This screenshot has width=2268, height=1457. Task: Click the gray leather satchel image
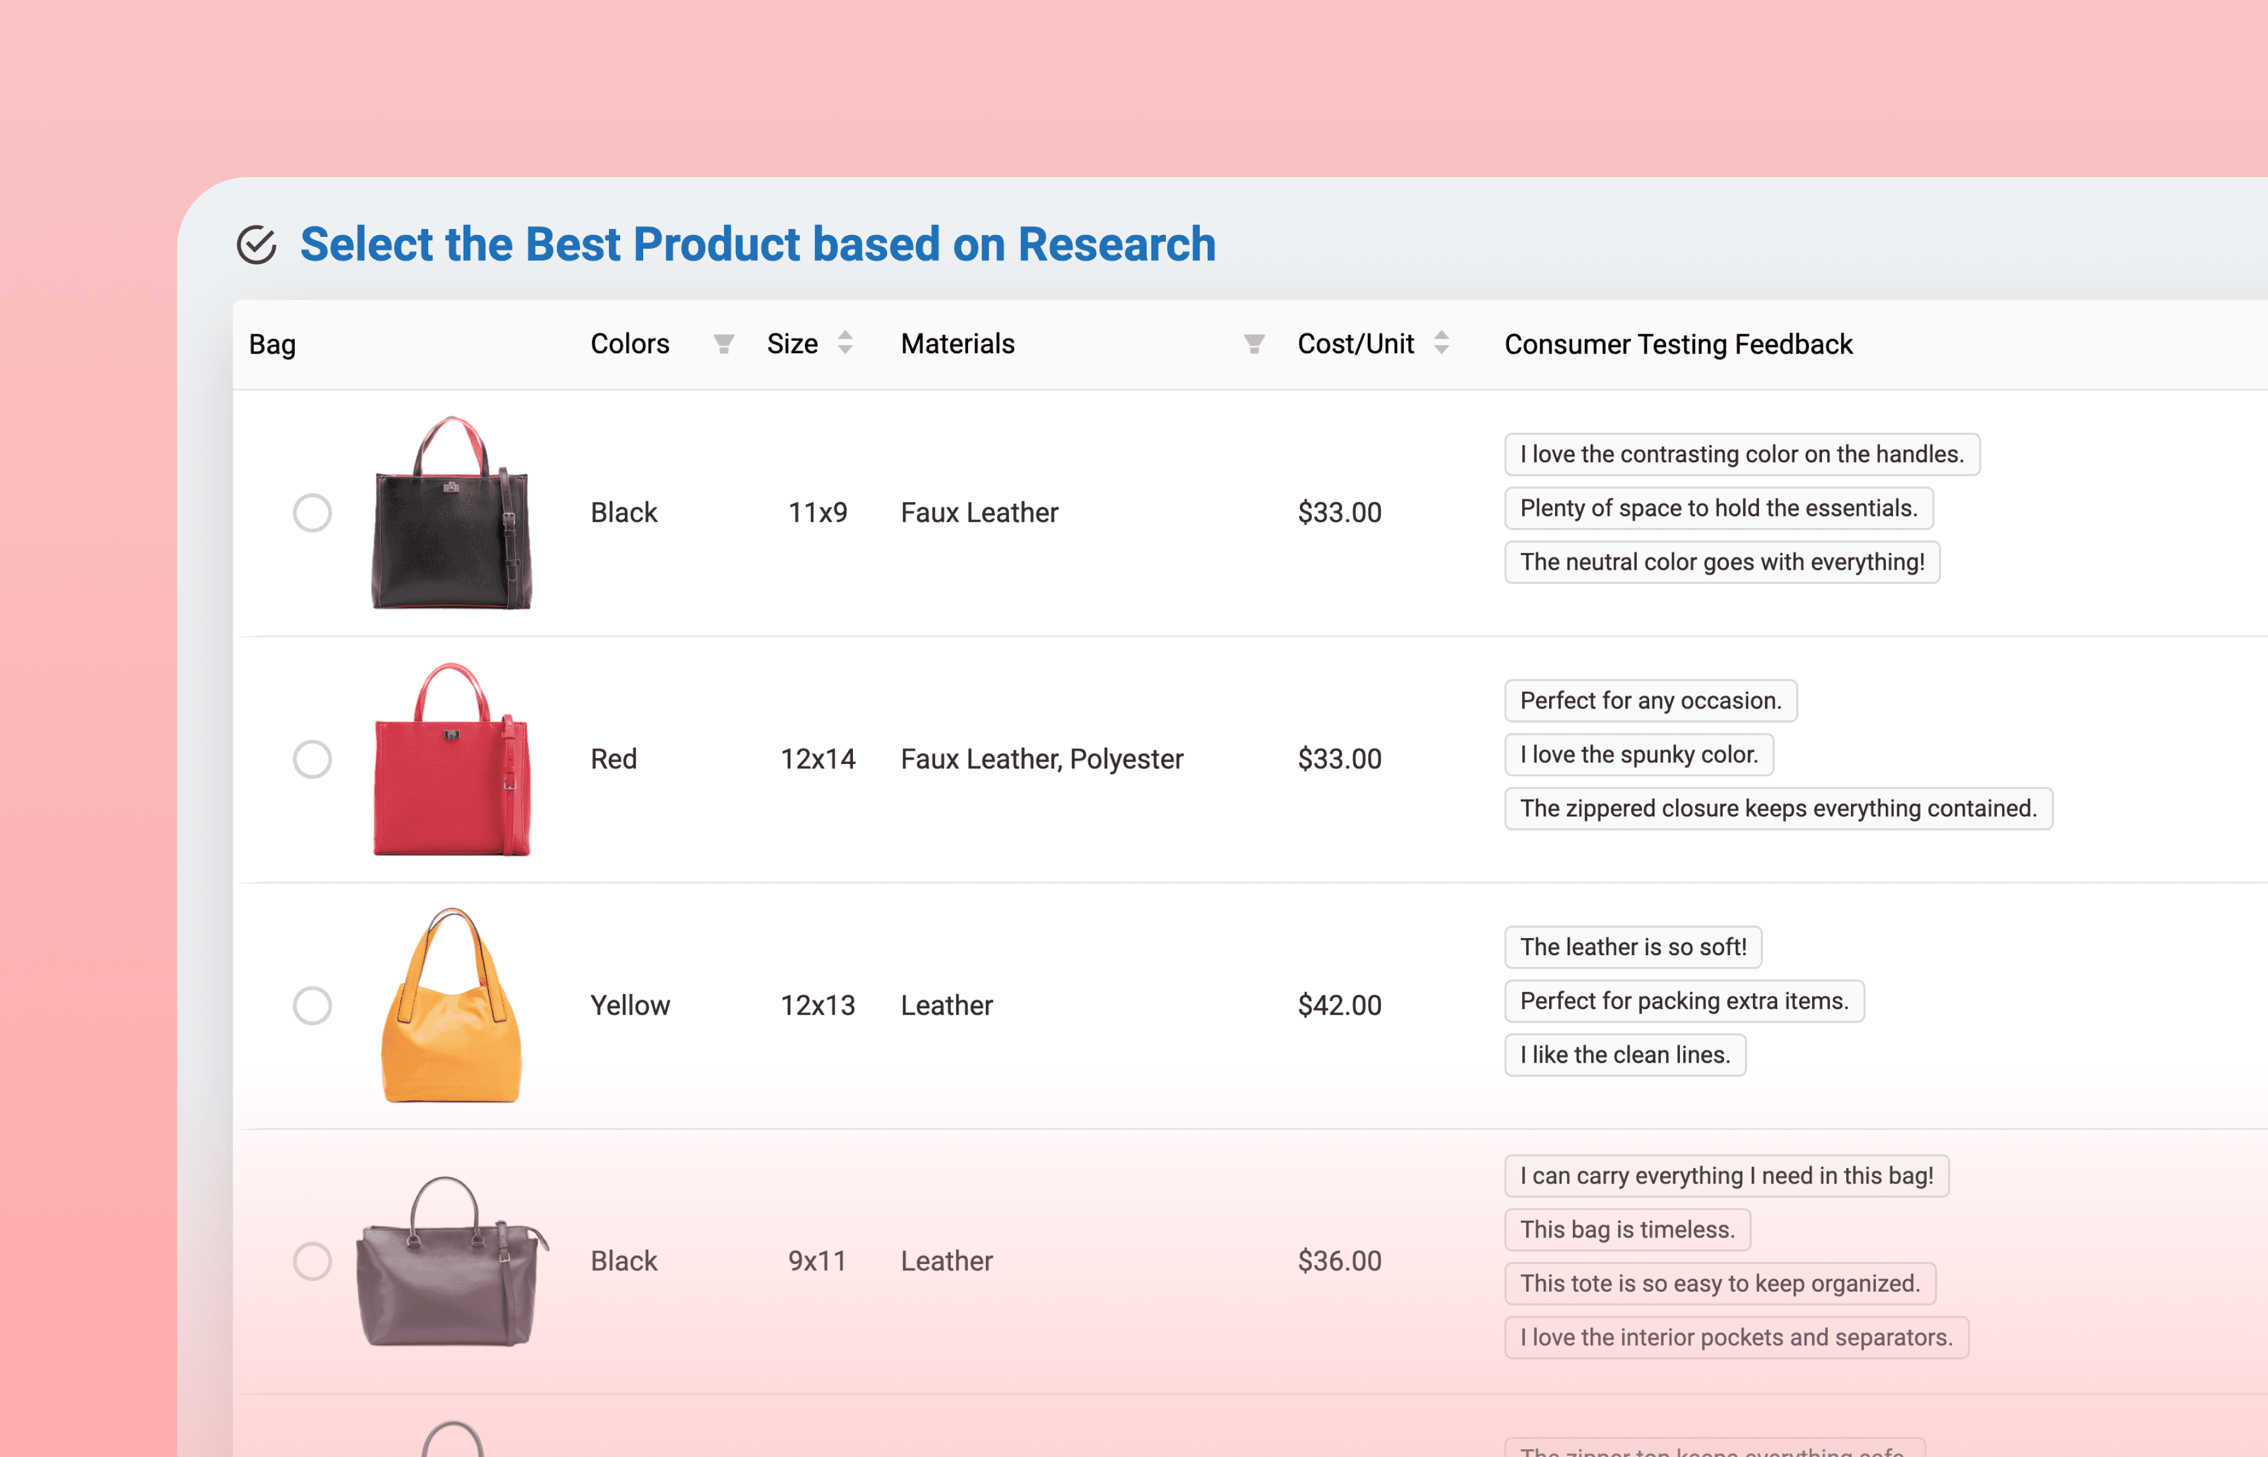pos(451,1261)
